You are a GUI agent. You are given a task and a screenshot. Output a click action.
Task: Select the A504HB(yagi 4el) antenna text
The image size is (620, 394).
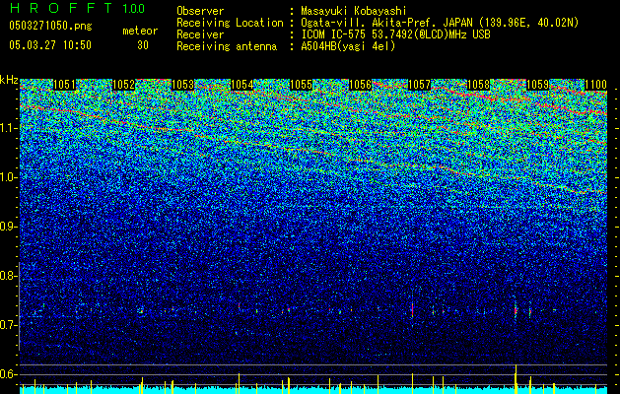pyautogui.click(x=348, y=46)
